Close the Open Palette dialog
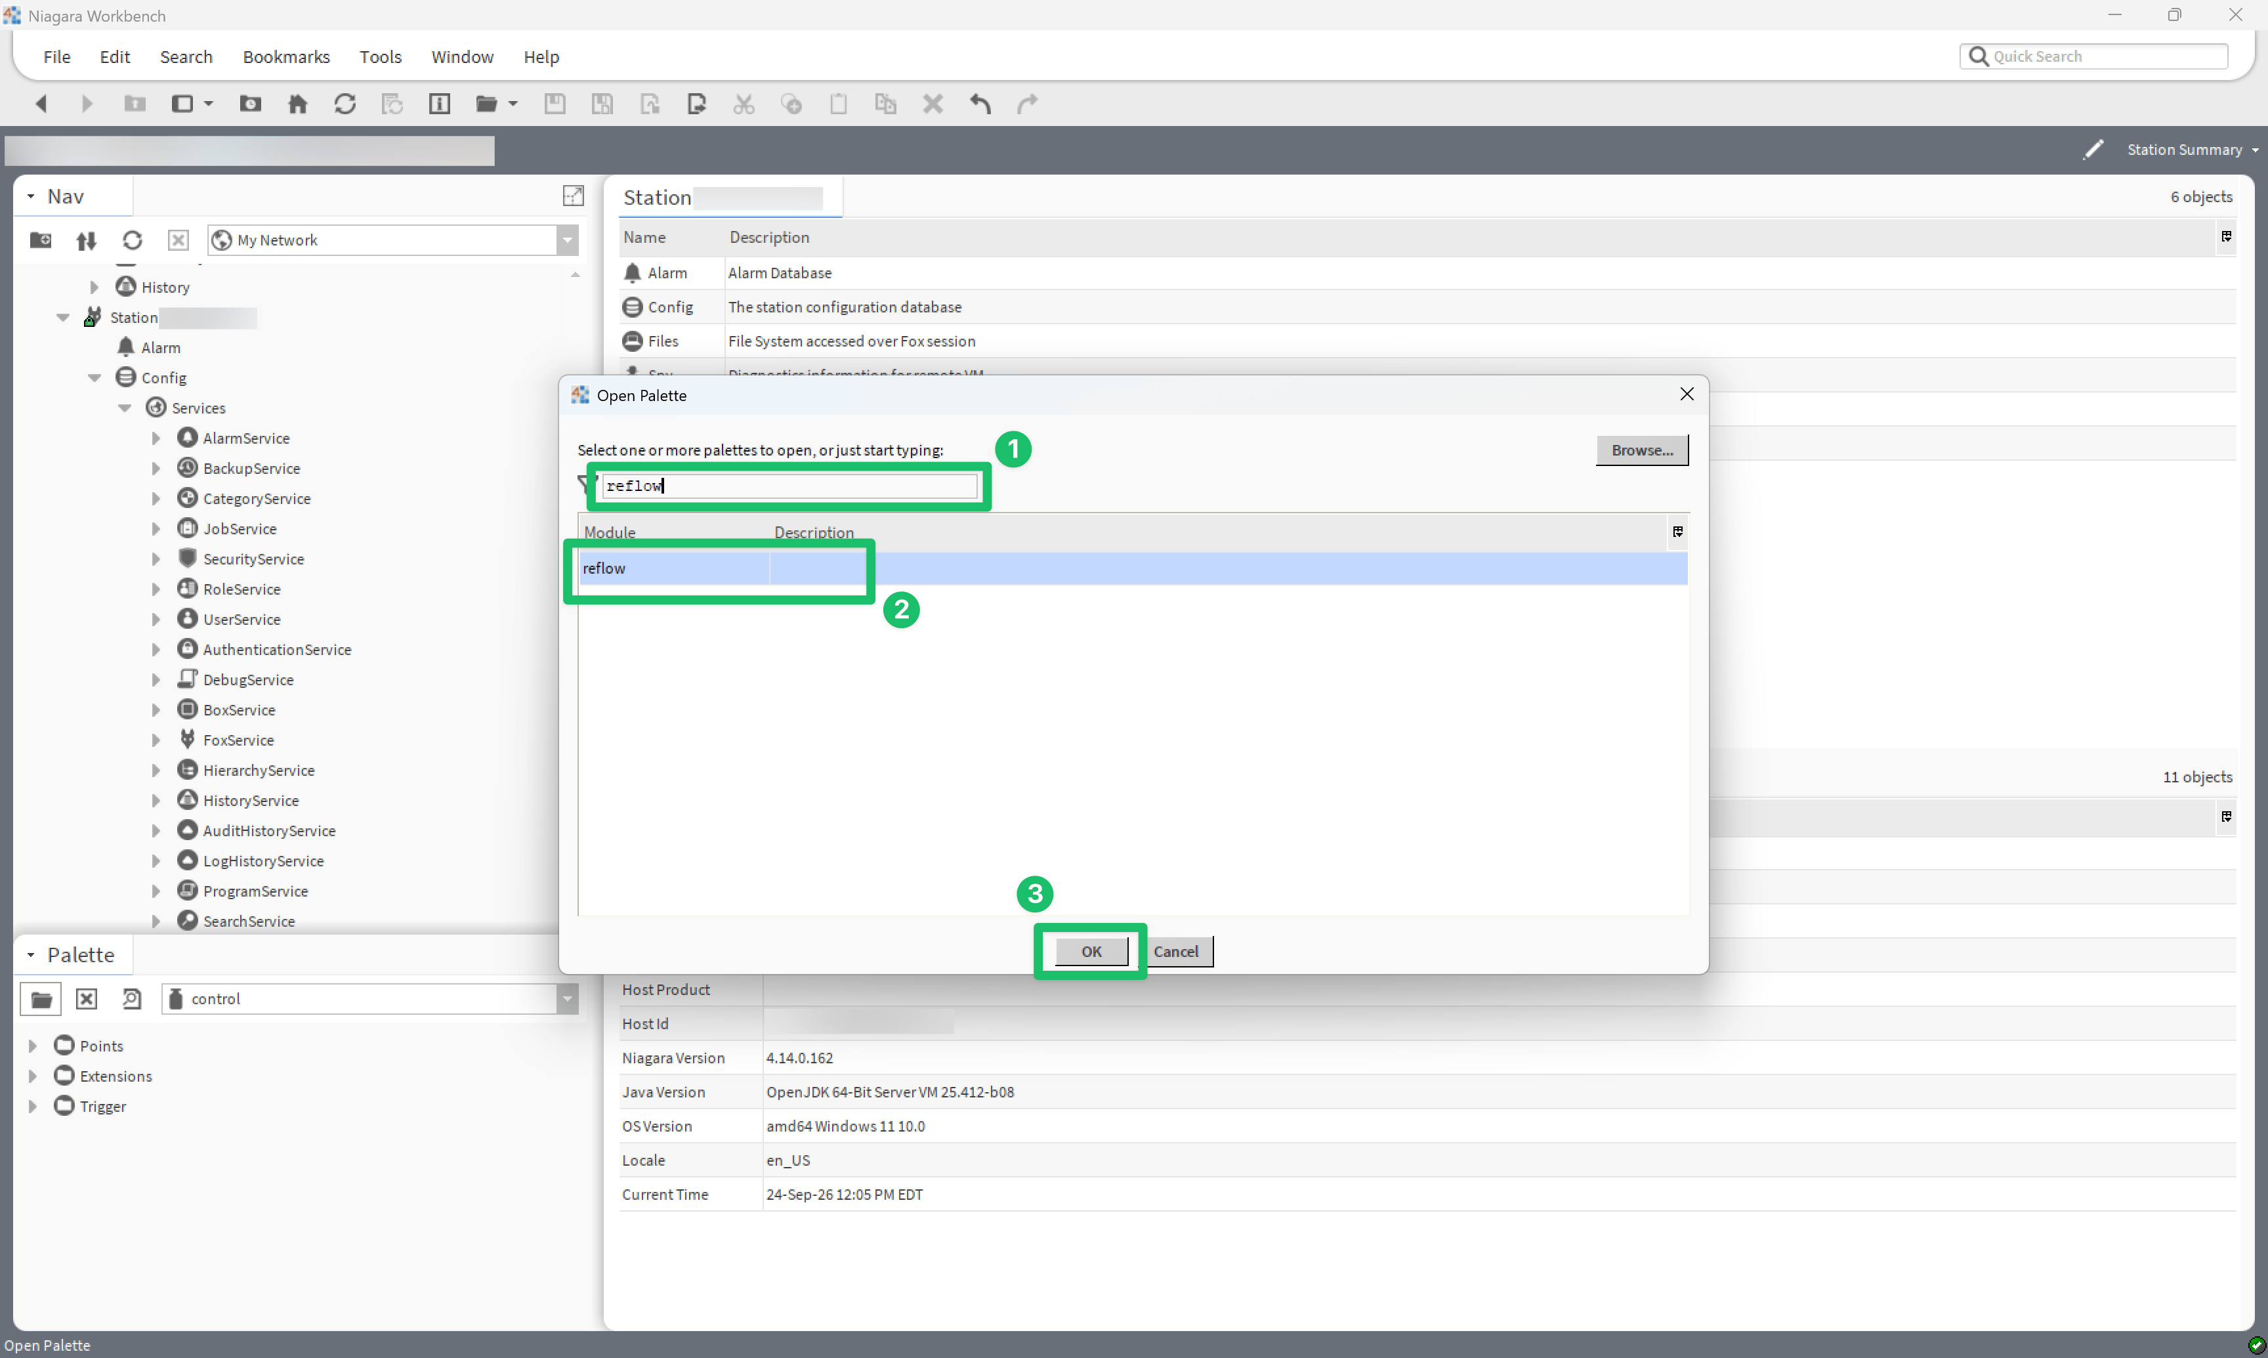Viewport: 2268px width, 1358px height. pyautogui.click(x=1687, y=394)
